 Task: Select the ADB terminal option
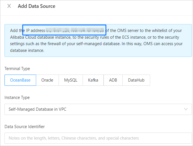pos(113,80)
